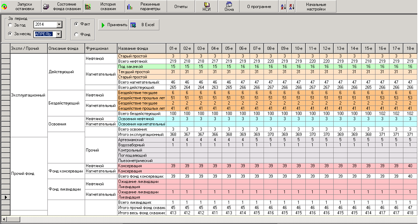
Task: Click the horizontal scrollbar thumb
Action: (x=13, y=219)
